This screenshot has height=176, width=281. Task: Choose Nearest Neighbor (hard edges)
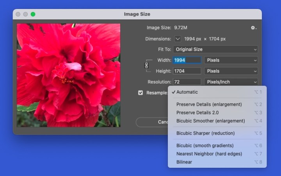(209, 154)
